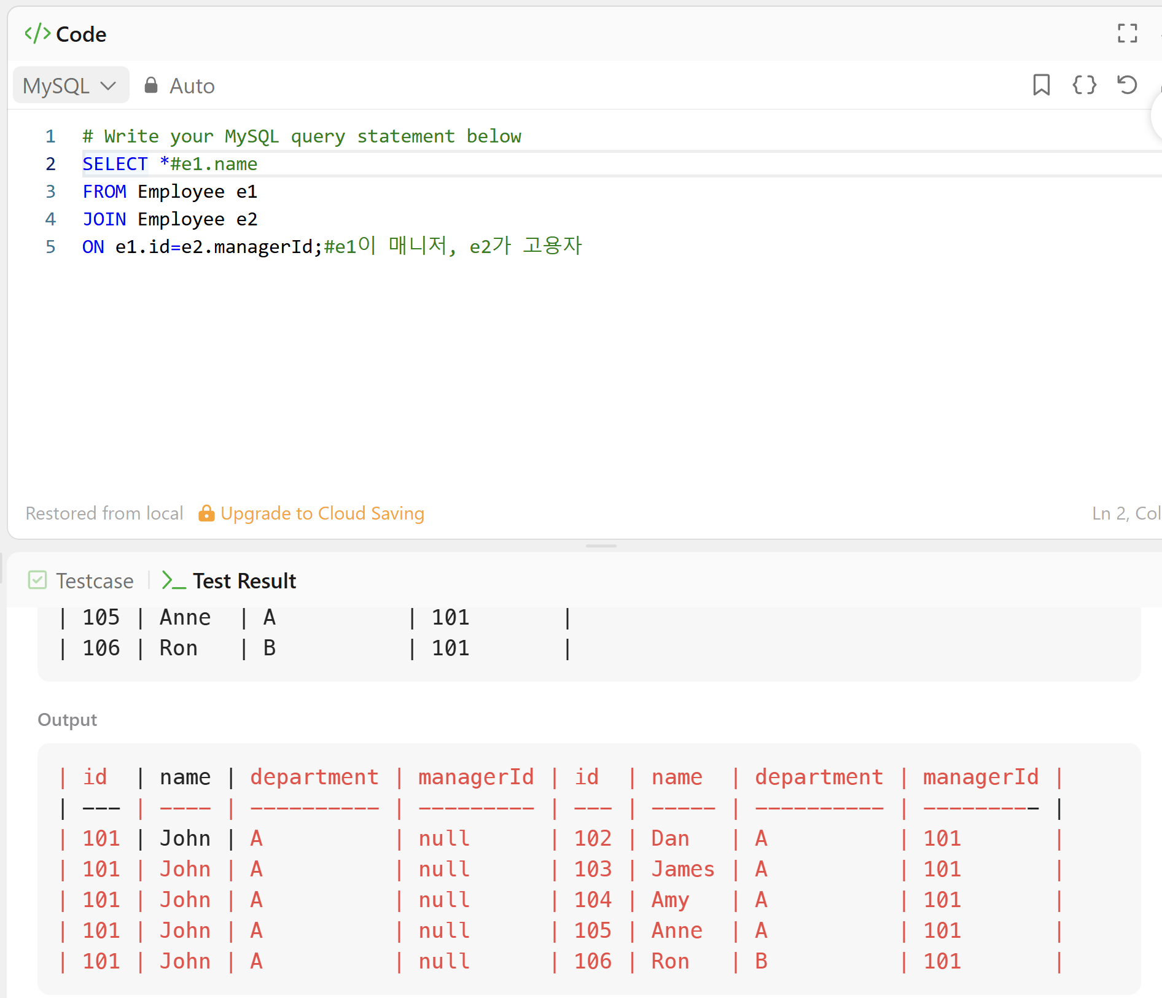Switch to the Test Result tab
1162x998 pixels.
[x=229, y=580]
